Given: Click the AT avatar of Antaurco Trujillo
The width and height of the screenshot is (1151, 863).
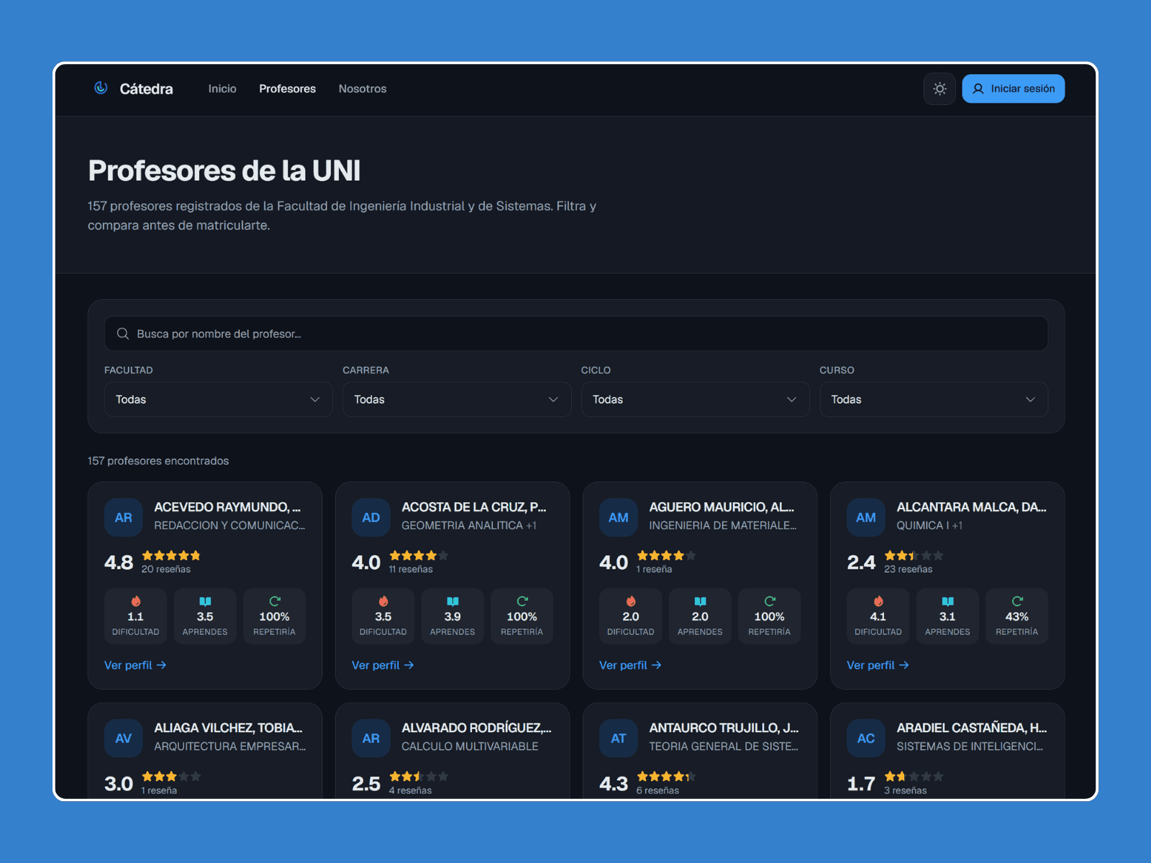Looking at the screenshot, I should (x=619, y=738).
